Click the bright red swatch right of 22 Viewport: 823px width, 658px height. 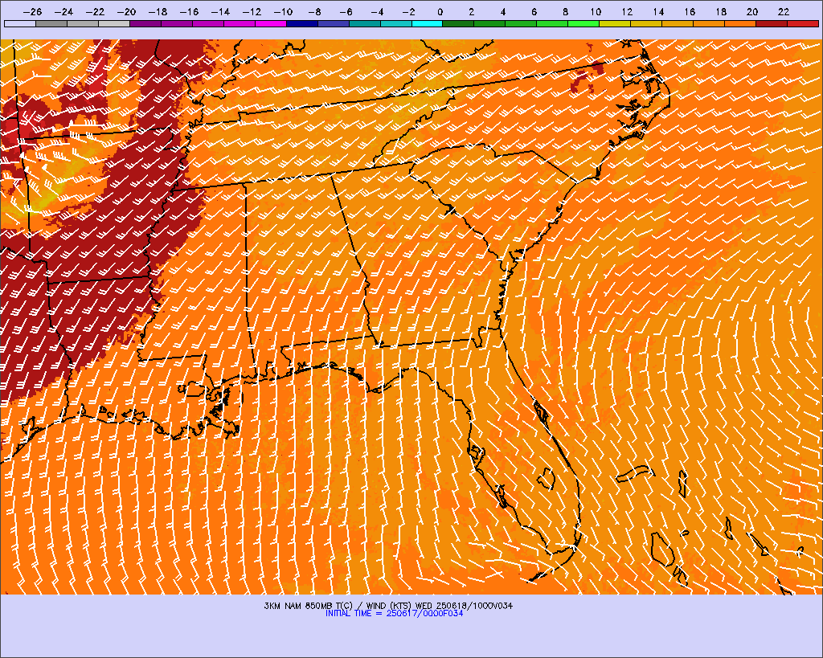[x=803, y=23]
